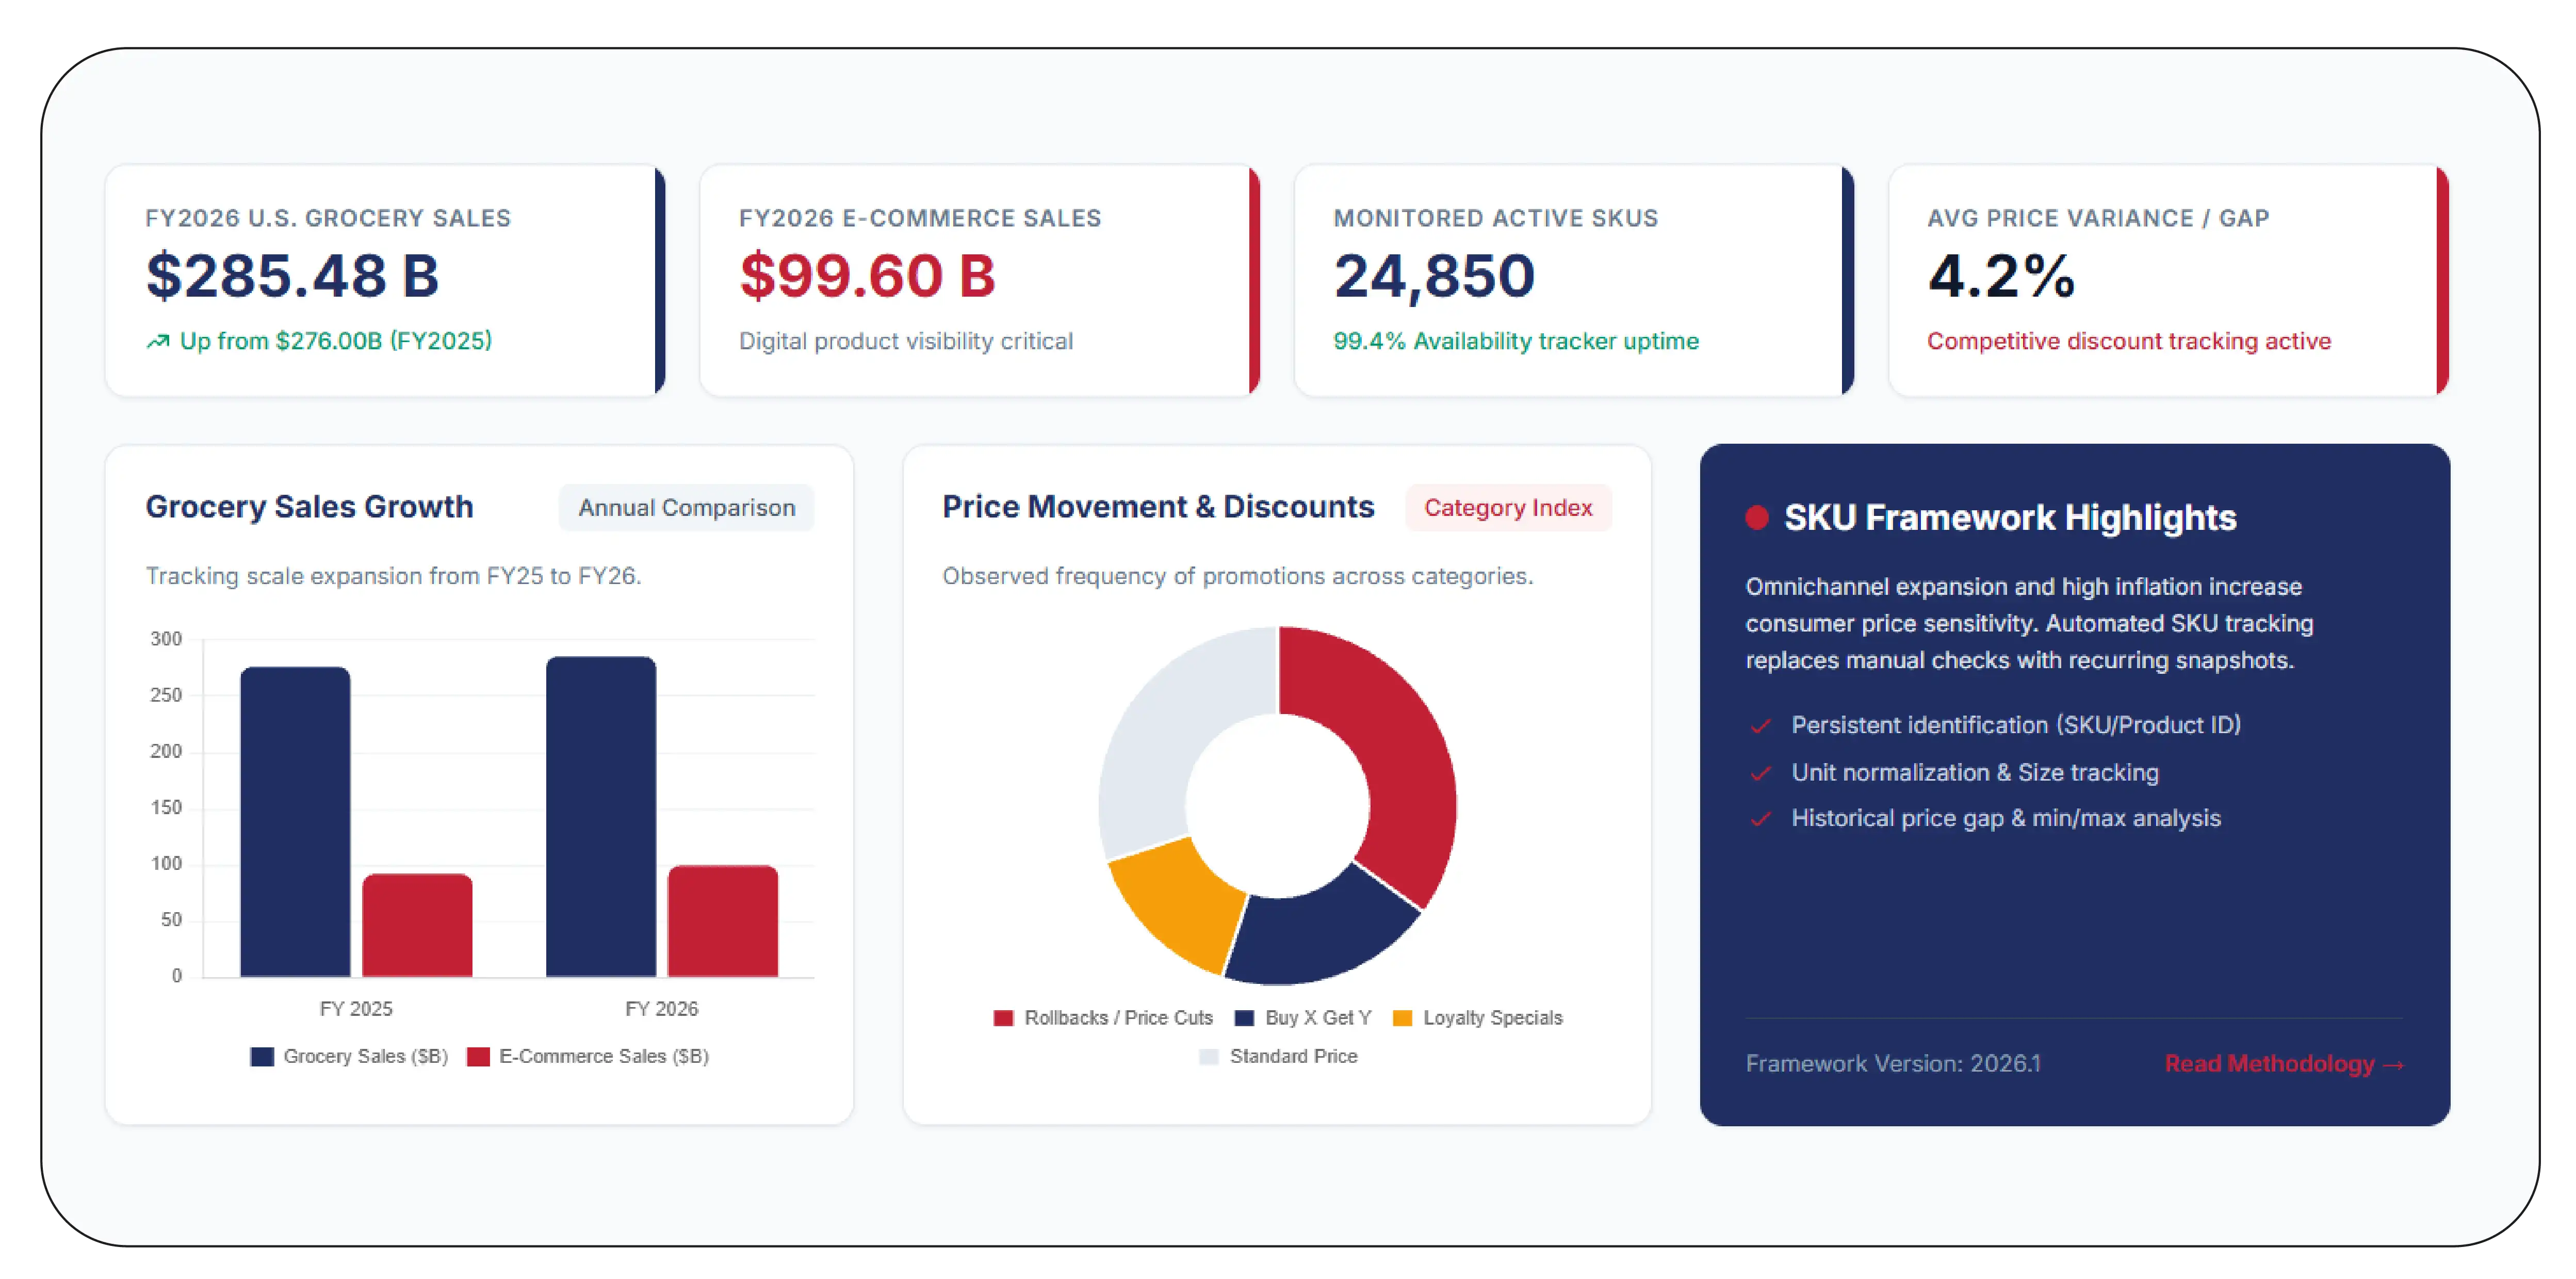The height and width of the screenshot is (1279, 2576).
Task: Toggle Standard Price legend swatch
Action: [x=1208, y=1057]
